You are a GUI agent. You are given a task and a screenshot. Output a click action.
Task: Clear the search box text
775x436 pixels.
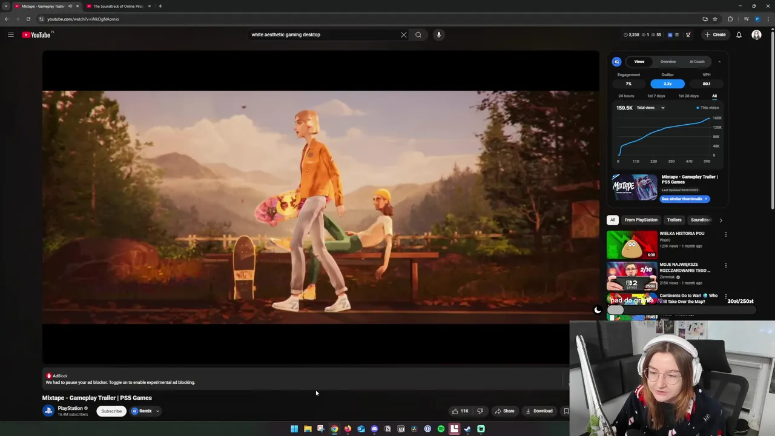(x=404, y=35)
